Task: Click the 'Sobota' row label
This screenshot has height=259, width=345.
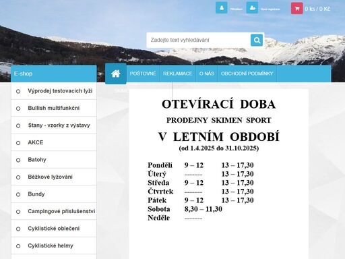Action: 159,209
